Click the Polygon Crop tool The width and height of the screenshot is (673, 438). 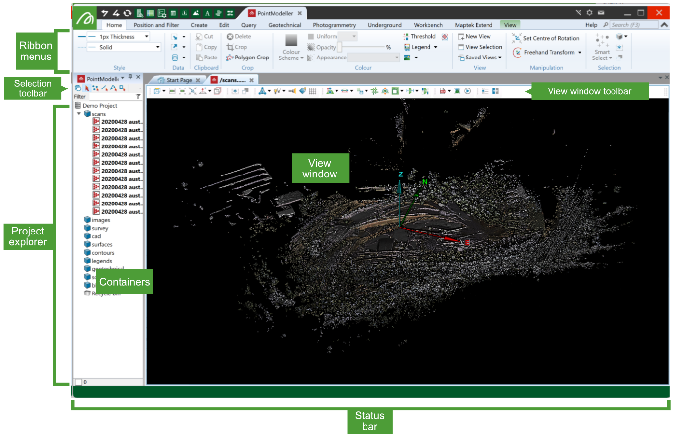point(247,58)
